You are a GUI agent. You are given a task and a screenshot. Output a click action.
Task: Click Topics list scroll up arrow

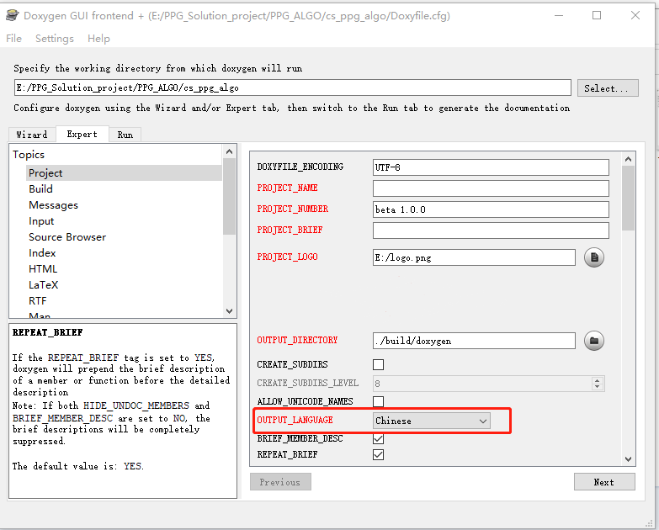229,151
